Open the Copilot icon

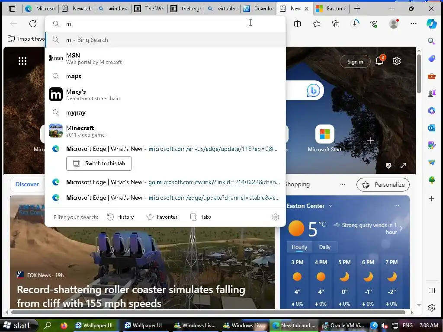coord(431,24)
